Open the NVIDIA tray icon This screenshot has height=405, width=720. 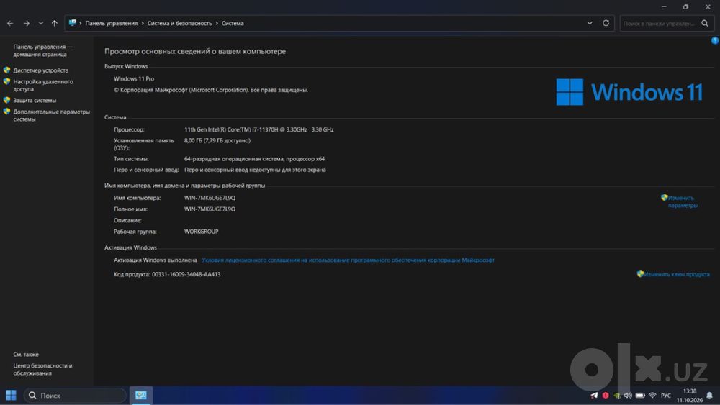tap(617, 396)
